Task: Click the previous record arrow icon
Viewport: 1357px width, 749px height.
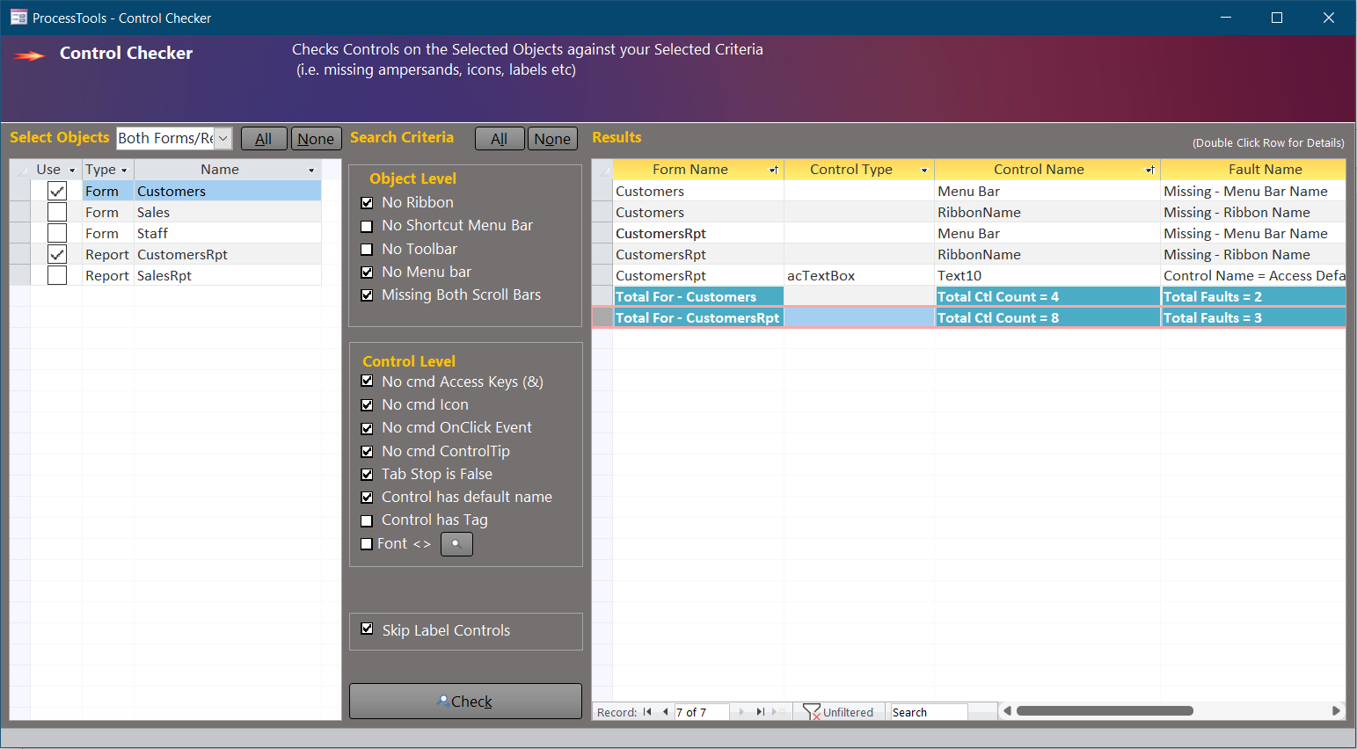Action: (x=664, y=711)
